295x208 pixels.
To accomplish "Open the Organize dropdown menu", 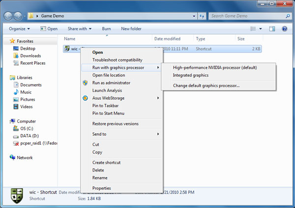I will (19, 29).
